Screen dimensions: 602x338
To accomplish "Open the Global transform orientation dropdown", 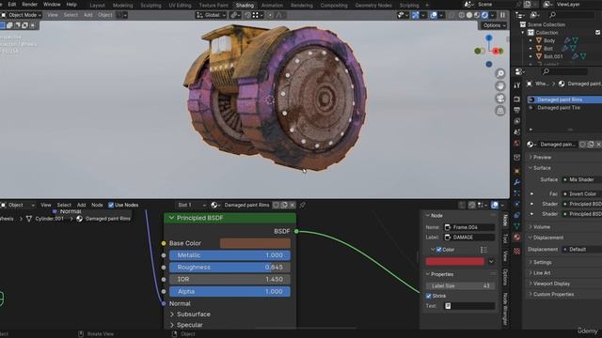I will pyautogui.click(x=211, y=15).
